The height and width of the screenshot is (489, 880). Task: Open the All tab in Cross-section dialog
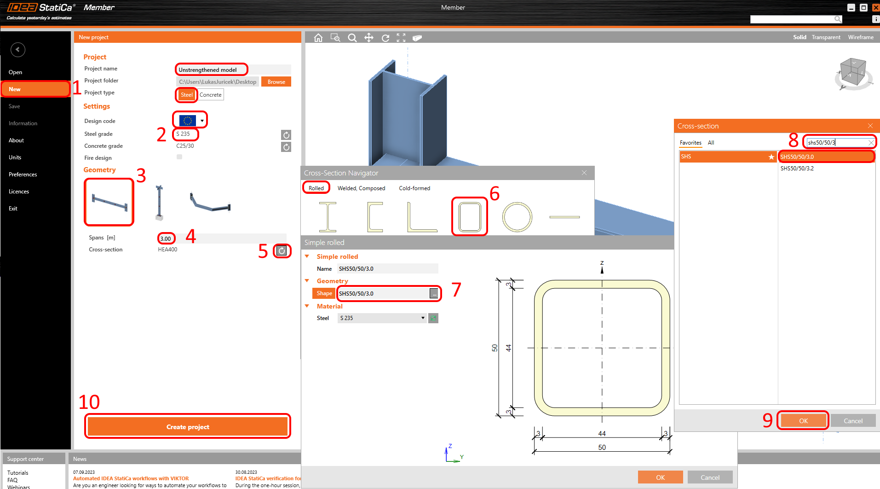(x=711, y=143)
